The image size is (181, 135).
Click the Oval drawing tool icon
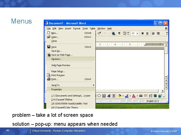(x=99, y=96)
